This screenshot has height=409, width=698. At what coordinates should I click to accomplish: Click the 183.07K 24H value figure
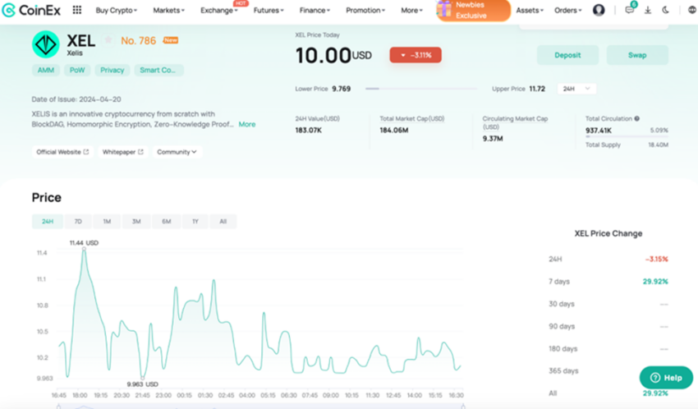[308, 130]
